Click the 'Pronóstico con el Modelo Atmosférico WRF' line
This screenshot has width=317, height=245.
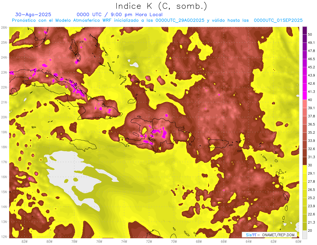coord(157,20)
